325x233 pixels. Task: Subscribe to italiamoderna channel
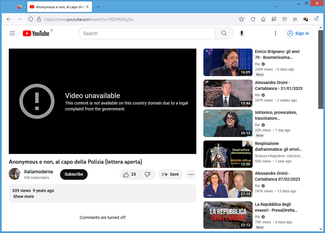(x=74, y=174)
